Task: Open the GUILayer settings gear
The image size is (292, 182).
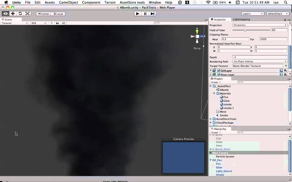Action: (285, 71)
